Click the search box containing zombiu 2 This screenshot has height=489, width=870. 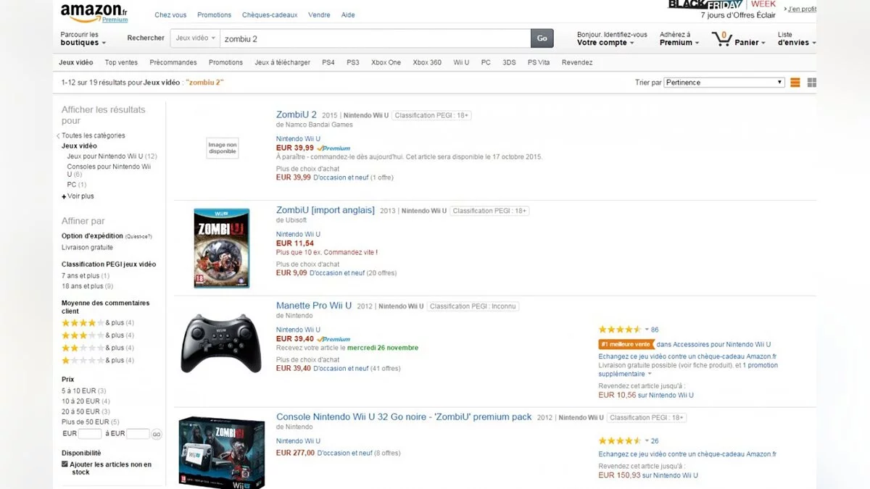(375, 38)
